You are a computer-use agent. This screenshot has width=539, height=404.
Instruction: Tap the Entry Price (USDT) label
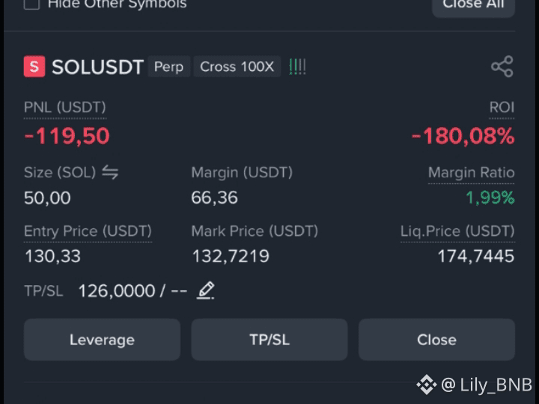88,231
